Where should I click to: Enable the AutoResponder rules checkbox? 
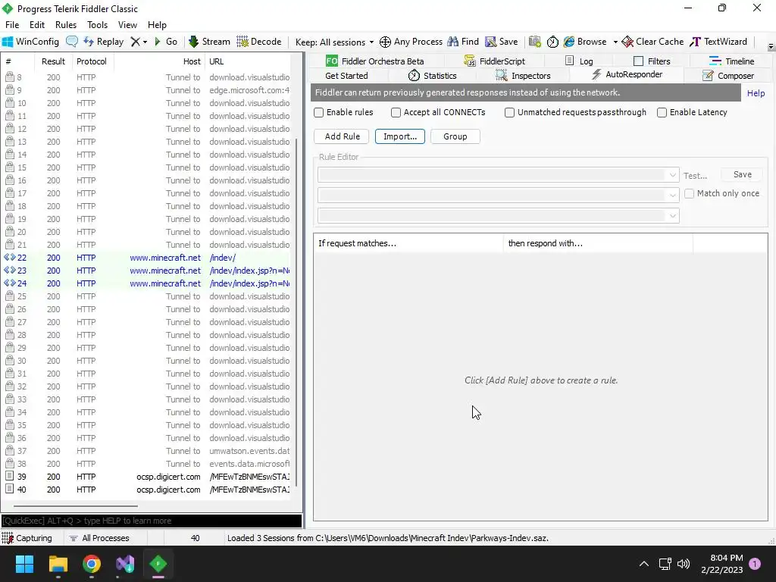319,112
